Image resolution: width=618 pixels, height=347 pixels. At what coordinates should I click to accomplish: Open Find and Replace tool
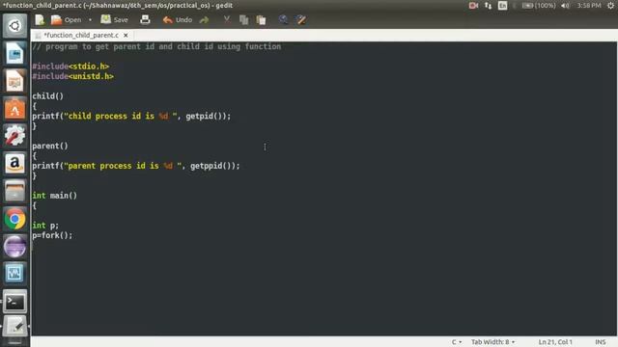[x=301, y=19]
